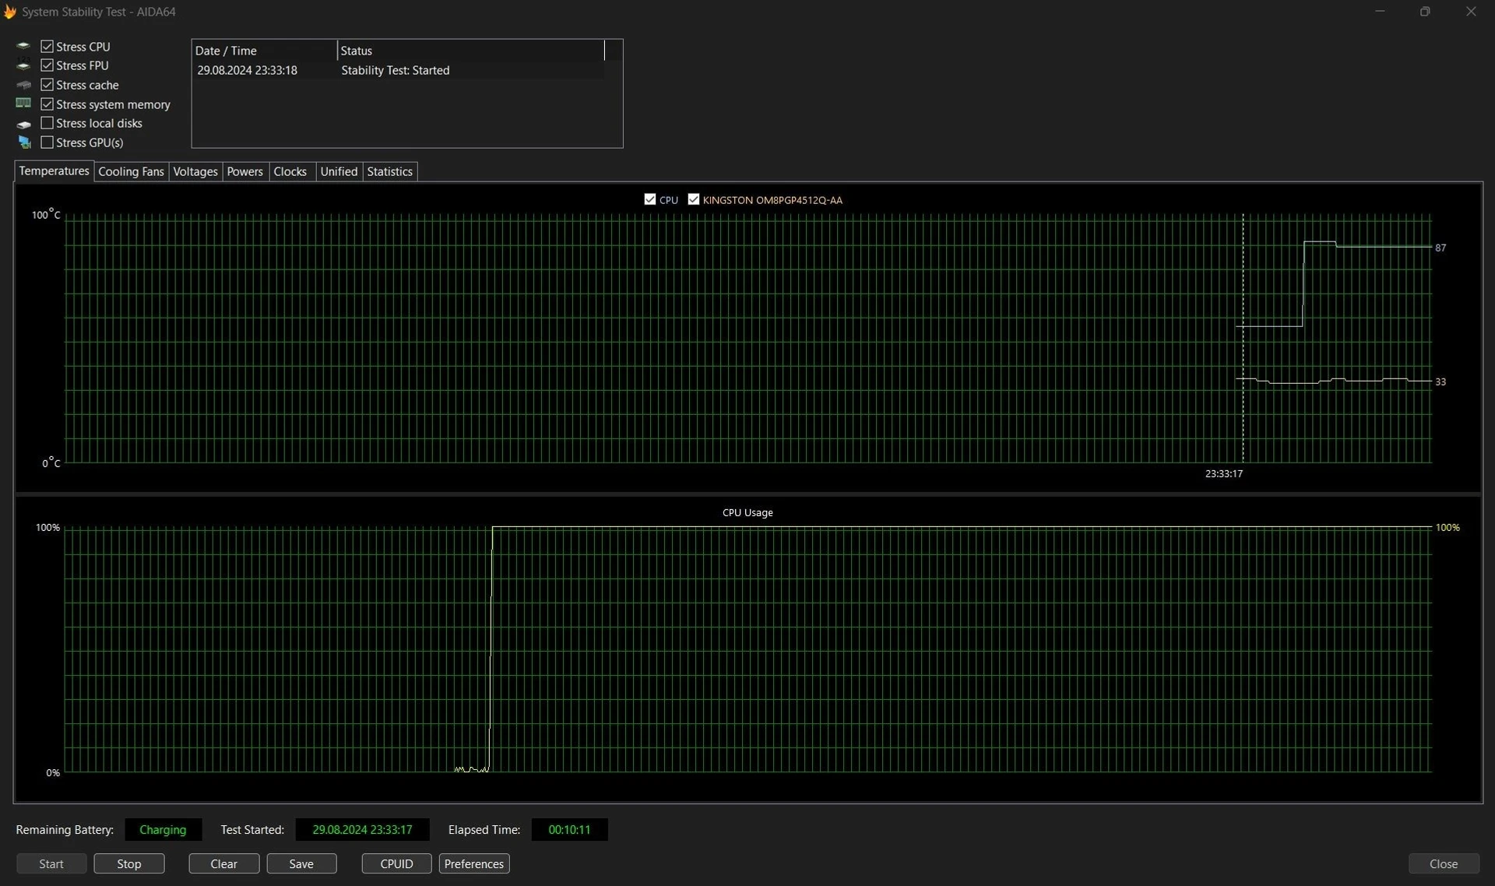Open the CPUID panel
Viewport: 1495px width, 886px height.
(x=396, y=863)
